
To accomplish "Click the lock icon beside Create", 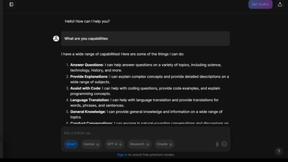I will point(170,144).
